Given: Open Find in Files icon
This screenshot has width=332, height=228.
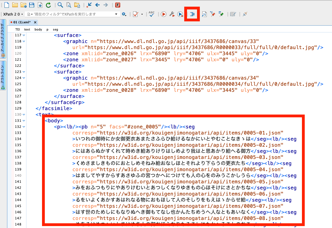Looking at the screenshot, I should [69, 5].
